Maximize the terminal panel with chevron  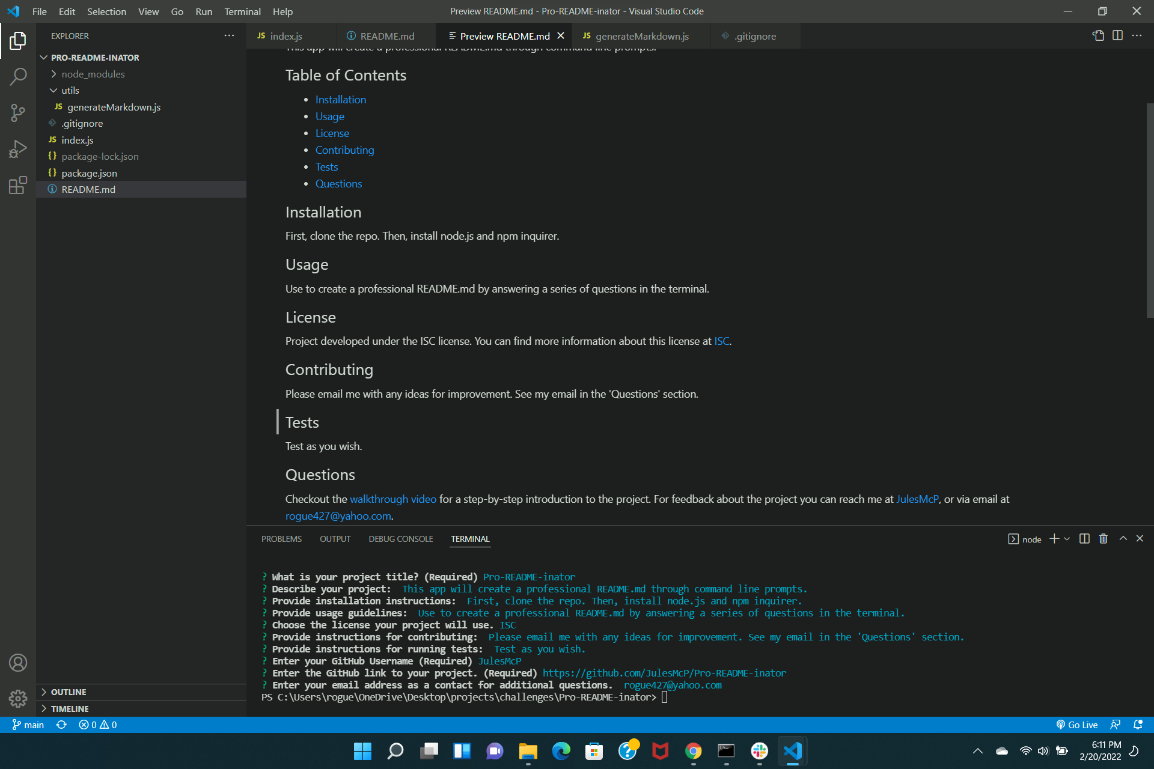click(x=1123, y=538)
